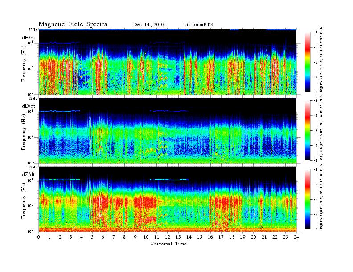The height and width of the screenshot is (272, 353).
Task: Click the hour "22" tick label on the time axis
Action: [x=275, y=237]
